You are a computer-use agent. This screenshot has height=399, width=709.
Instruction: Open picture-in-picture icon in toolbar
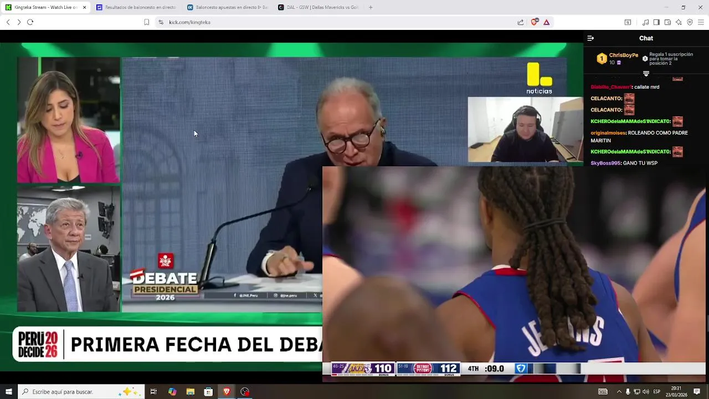click(x=628, y=22)
